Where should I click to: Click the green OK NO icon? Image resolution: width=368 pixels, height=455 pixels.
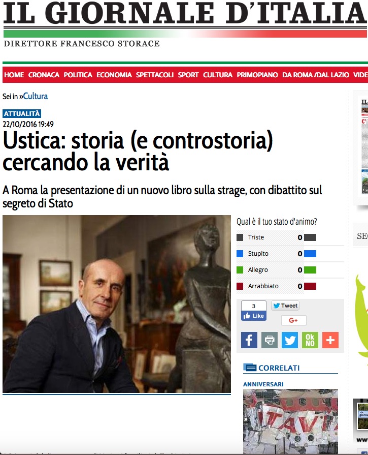coord(310,340)
